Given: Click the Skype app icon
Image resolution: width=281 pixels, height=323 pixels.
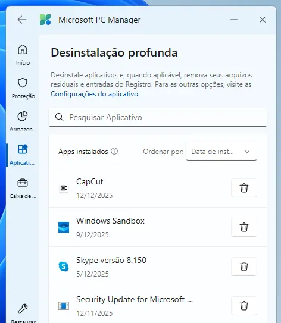Looking at the screenshot, I should tap(64, 266).
